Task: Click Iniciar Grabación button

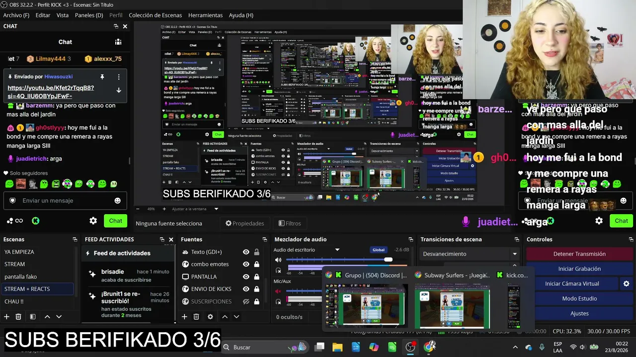Action: click(x=579, y=269)
